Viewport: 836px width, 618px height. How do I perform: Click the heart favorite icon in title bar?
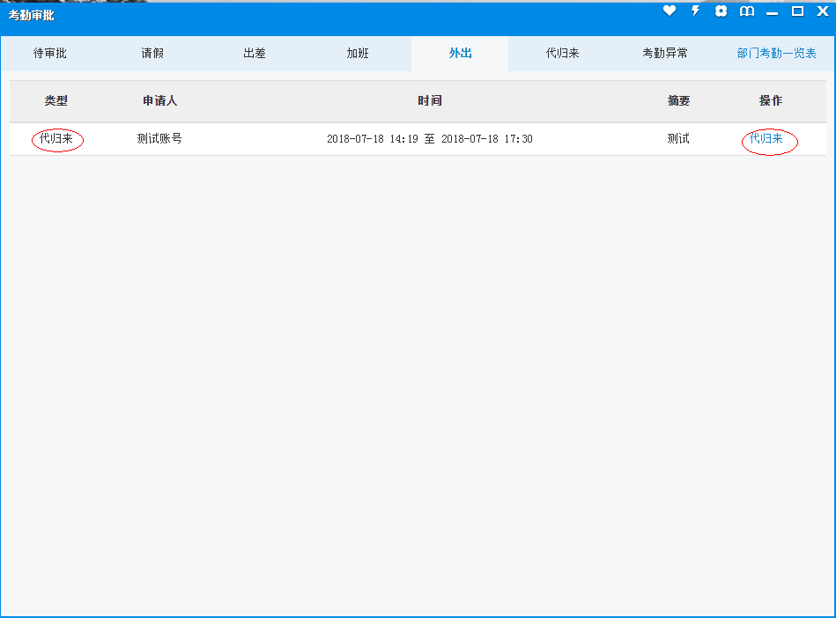(670, 11)
